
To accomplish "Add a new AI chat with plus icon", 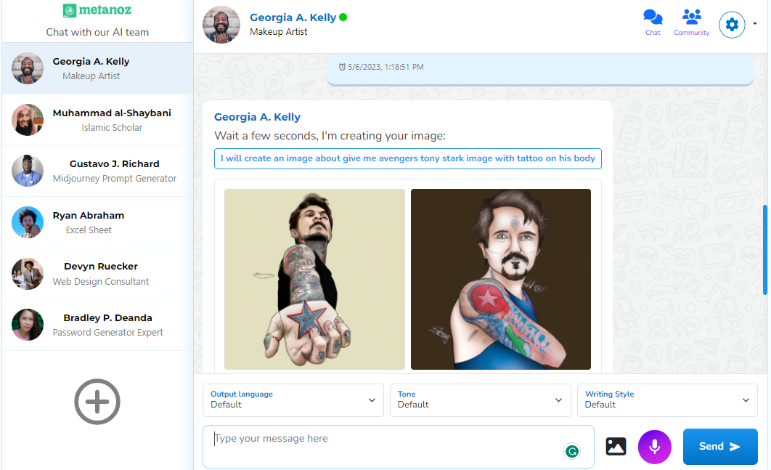I will coord(97,401).
